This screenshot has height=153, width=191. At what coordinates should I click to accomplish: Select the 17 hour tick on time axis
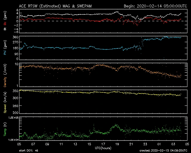[104, 144]
